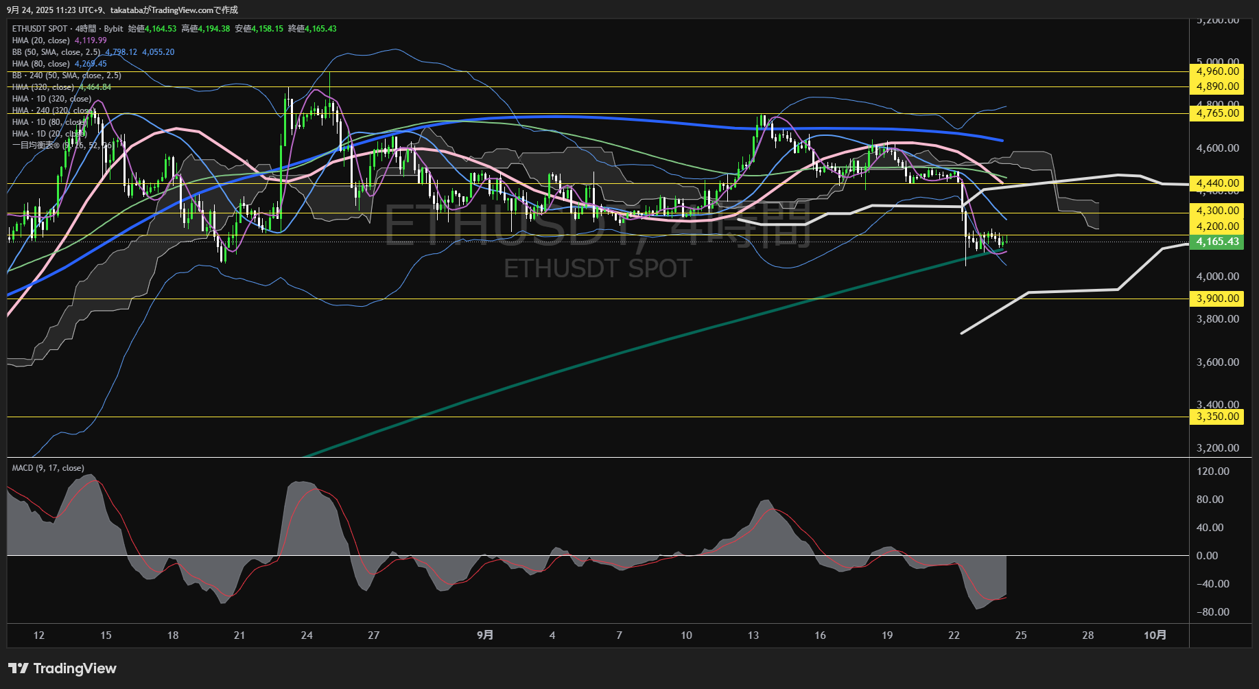Click the date label 4 on time axis
1259x689 pixels.
click(x=552, y=635)
